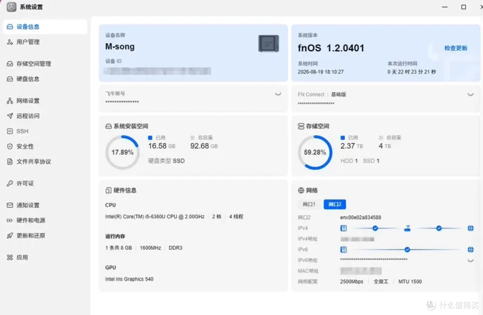Screen dimensions: 483x315
Task: Click the uptime 0 天 22 时 23 分 21 秒
Action: [x=411, y=72]
